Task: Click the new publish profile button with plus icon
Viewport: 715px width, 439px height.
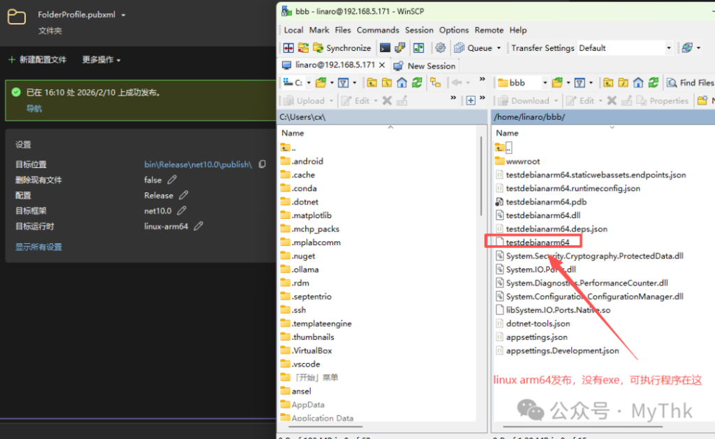Action: (38, 60)
